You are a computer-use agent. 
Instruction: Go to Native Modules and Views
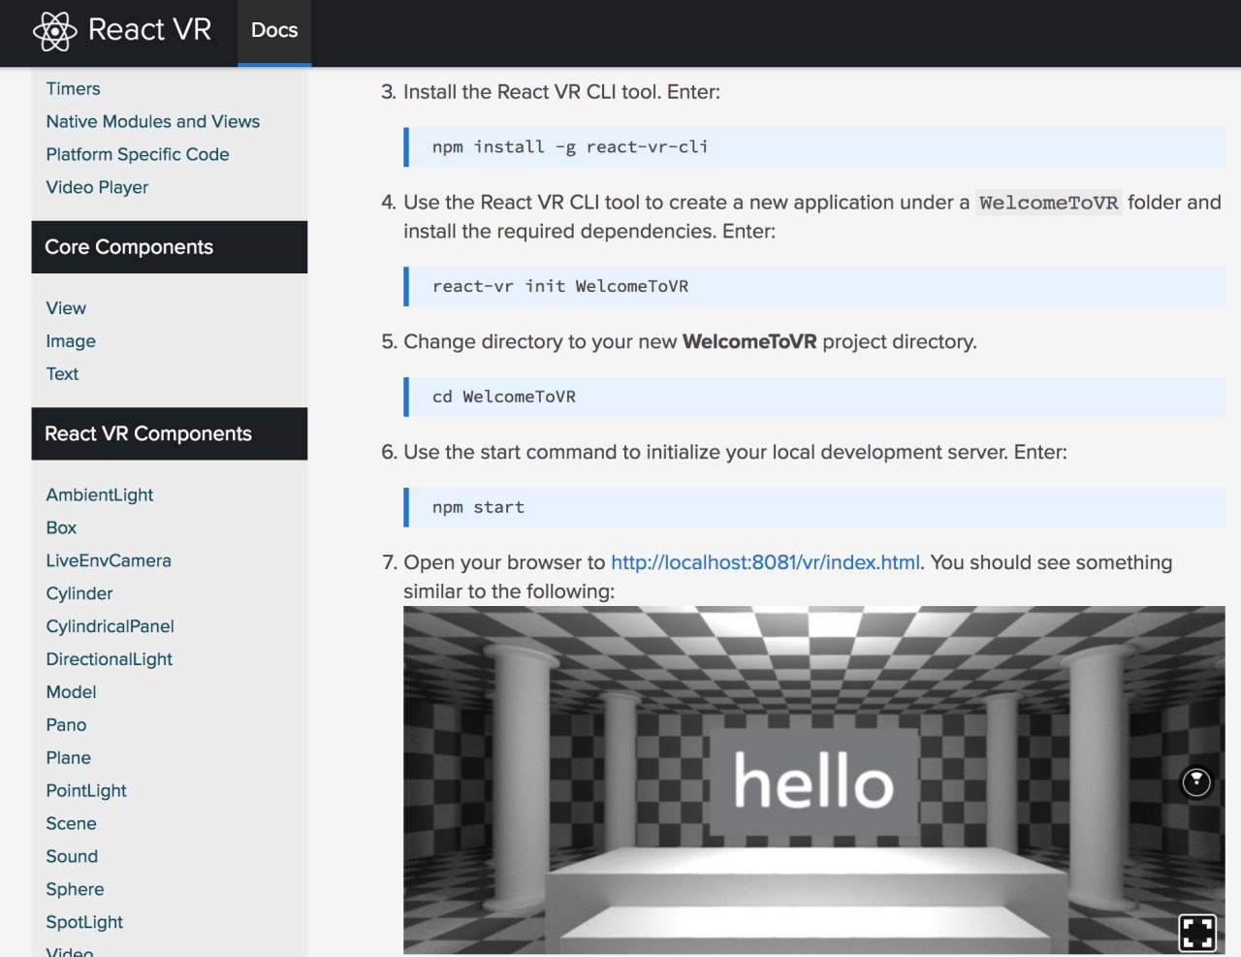[x=153, y=121]
